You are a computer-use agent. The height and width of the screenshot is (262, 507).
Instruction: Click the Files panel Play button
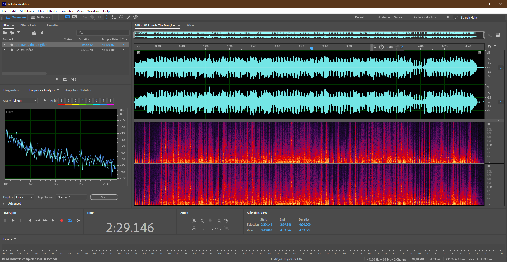pyautogui.click(x=57, y=79)
